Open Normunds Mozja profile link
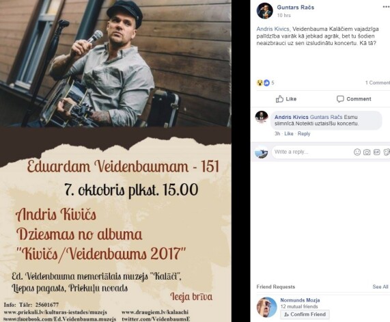Image resolution: width=390 pixels, height=322 pixels. point(300,300)
